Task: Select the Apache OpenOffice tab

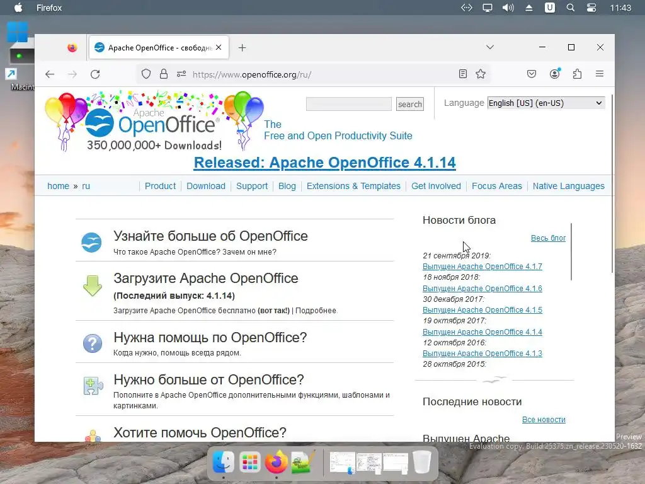Action: pos(158,48)
